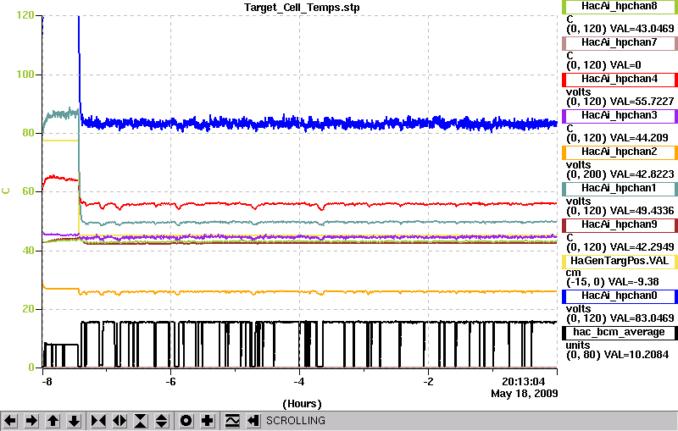Image resolution: width=678 pixels, height=431 pixels.
Task: Select the HacAi_hpchan2 curve legend
Action: (620, 152)
